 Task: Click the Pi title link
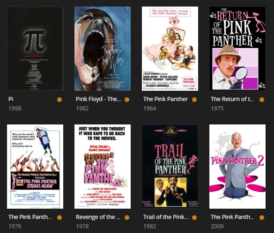click(x=11, y=99)
